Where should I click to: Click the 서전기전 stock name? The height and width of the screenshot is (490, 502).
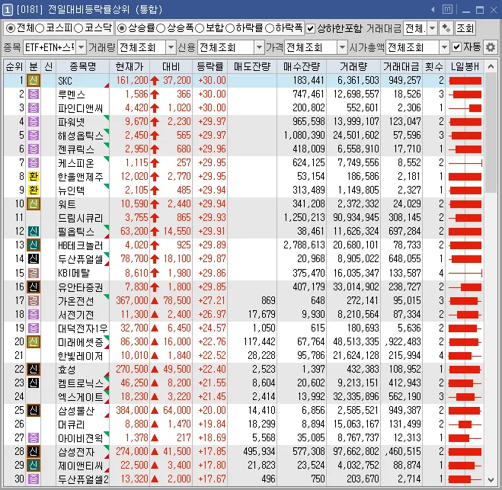[76, 315]
